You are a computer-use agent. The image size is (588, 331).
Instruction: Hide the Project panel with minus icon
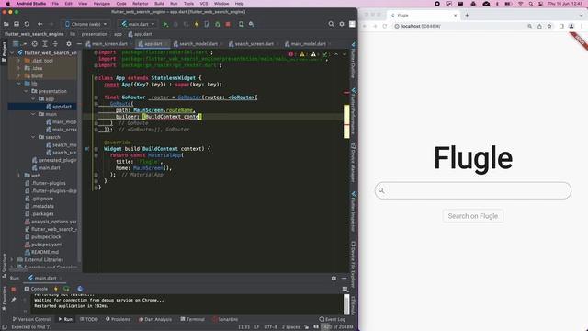pos(79,44)
